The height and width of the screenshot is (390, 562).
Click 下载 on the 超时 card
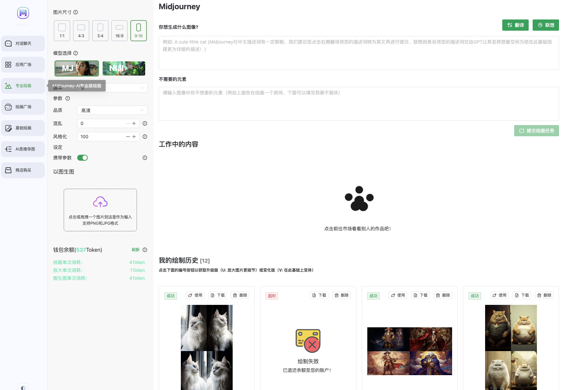319,295
